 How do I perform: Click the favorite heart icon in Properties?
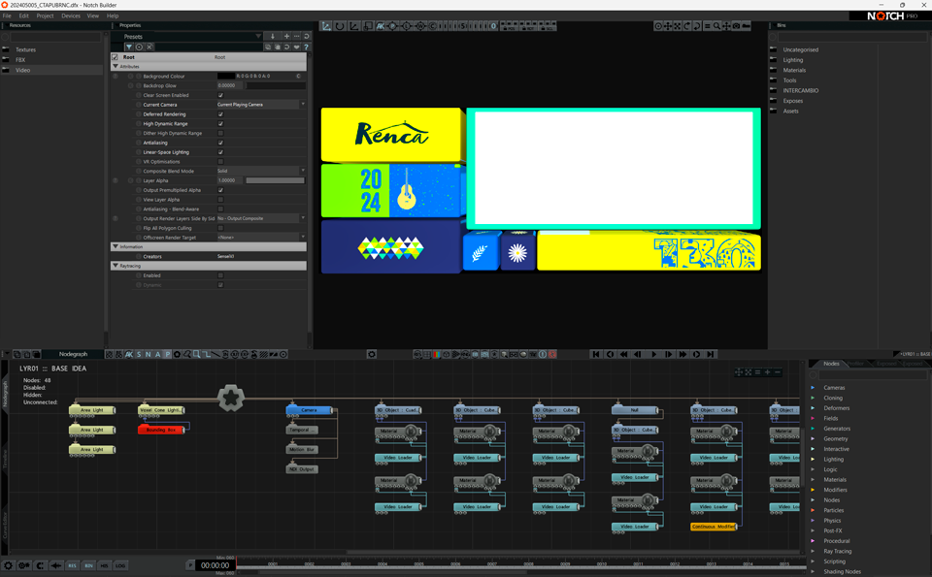pos(297,47)
